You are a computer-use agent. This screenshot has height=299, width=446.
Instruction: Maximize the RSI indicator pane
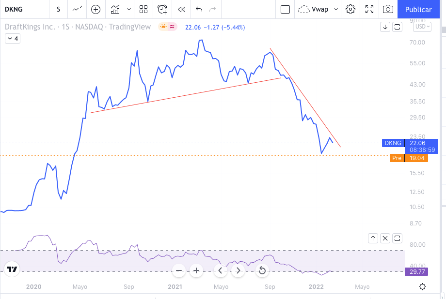pos(398,238)
